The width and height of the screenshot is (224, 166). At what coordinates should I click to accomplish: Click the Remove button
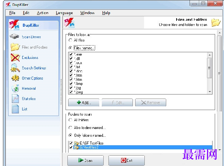coord(151,103)
